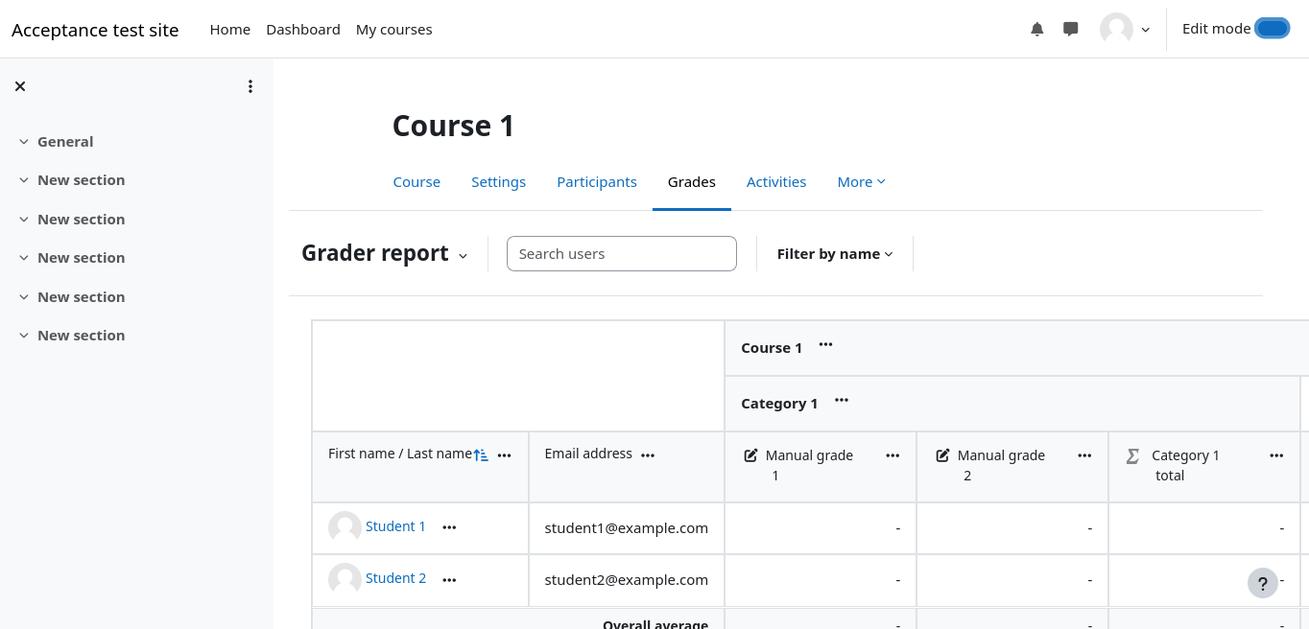Screen dimensions: 1309x629
Task: Open course index three-dot options menu
Action: coord(250,86)
